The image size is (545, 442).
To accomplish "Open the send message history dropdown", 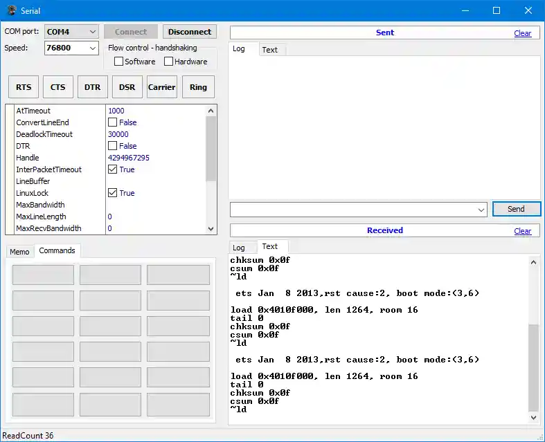I will [x=481, y=209].
